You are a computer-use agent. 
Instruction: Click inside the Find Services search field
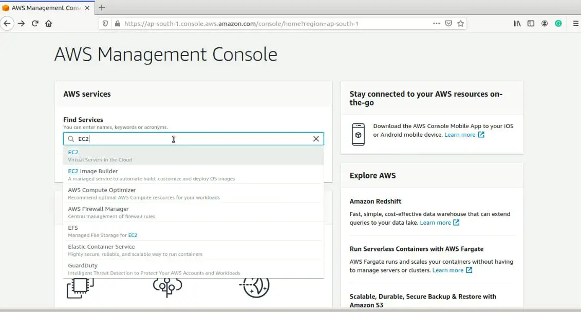click(x=180, y=139)
